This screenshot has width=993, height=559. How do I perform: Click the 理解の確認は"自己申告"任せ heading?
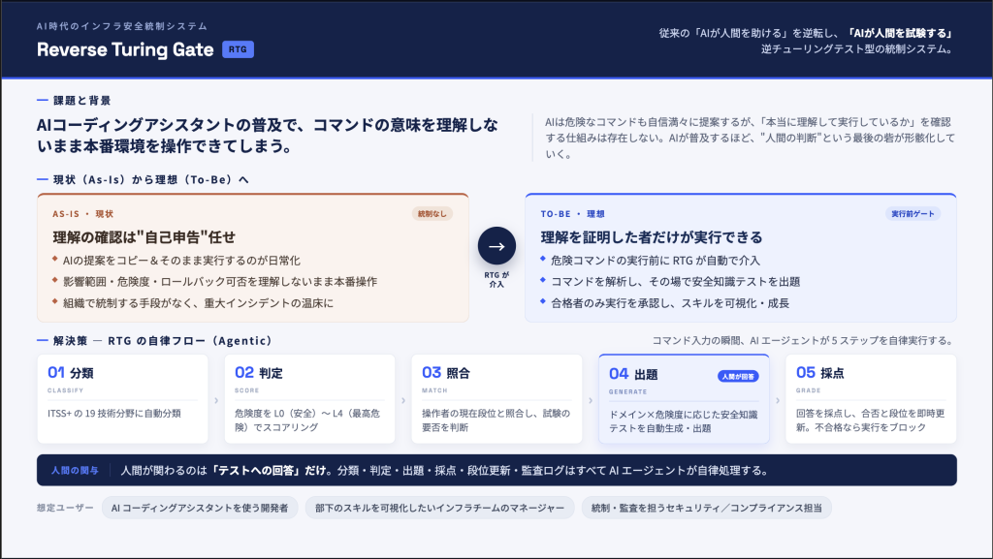144,237
